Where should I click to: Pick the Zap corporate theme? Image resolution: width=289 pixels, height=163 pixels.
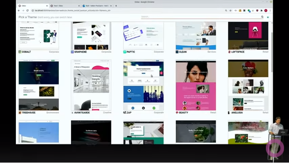point(144,85)
